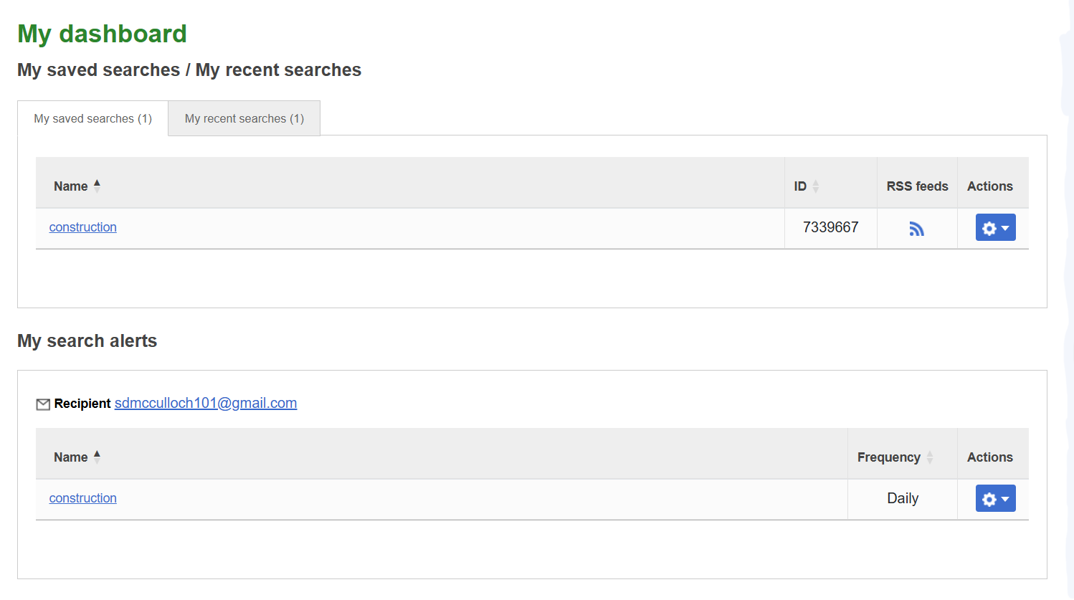The width and height of the screenshot is (1074, 600).
Task: Click recipient email sdmcculloch101@gmail.com
Action: click(x=206, y=403)
